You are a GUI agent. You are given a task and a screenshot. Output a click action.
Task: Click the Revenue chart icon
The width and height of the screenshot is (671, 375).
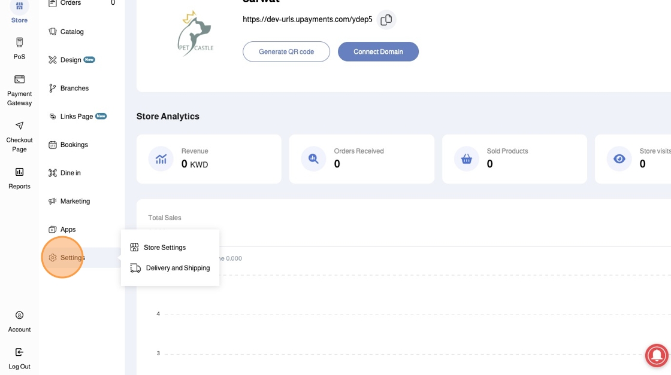point(161,159)
